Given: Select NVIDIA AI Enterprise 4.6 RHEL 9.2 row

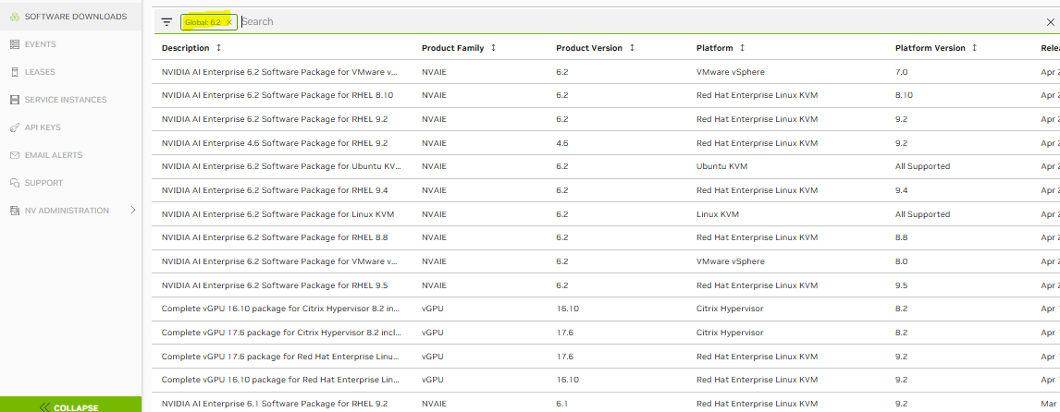Looking at the screenshot, I should 607,143.
